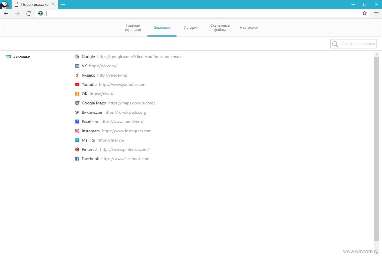
Task: Click the forward arrow button
Action: point(17,13)
